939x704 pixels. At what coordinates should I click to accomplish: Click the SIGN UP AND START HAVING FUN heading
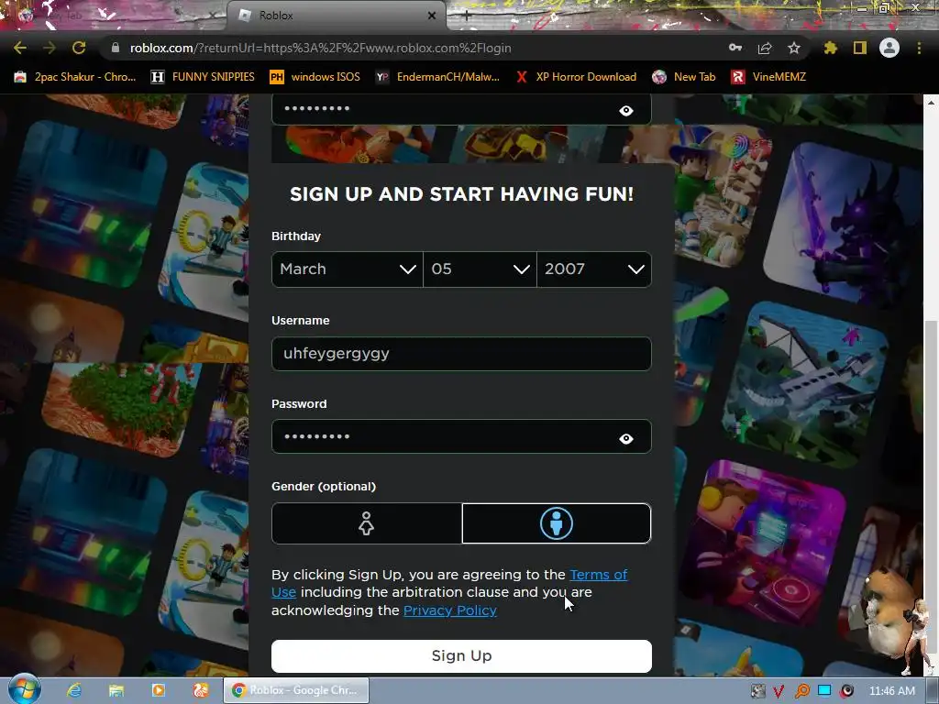point(461,194)
